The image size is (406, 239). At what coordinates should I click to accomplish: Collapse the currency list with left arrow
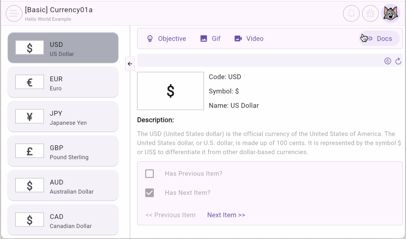(x=130, y=64)
